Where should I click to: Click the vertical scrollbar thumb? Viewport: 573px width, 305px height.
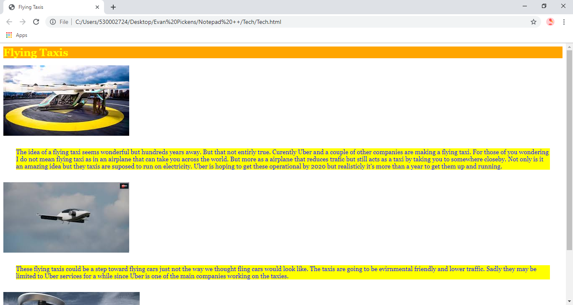coord(569,150)
